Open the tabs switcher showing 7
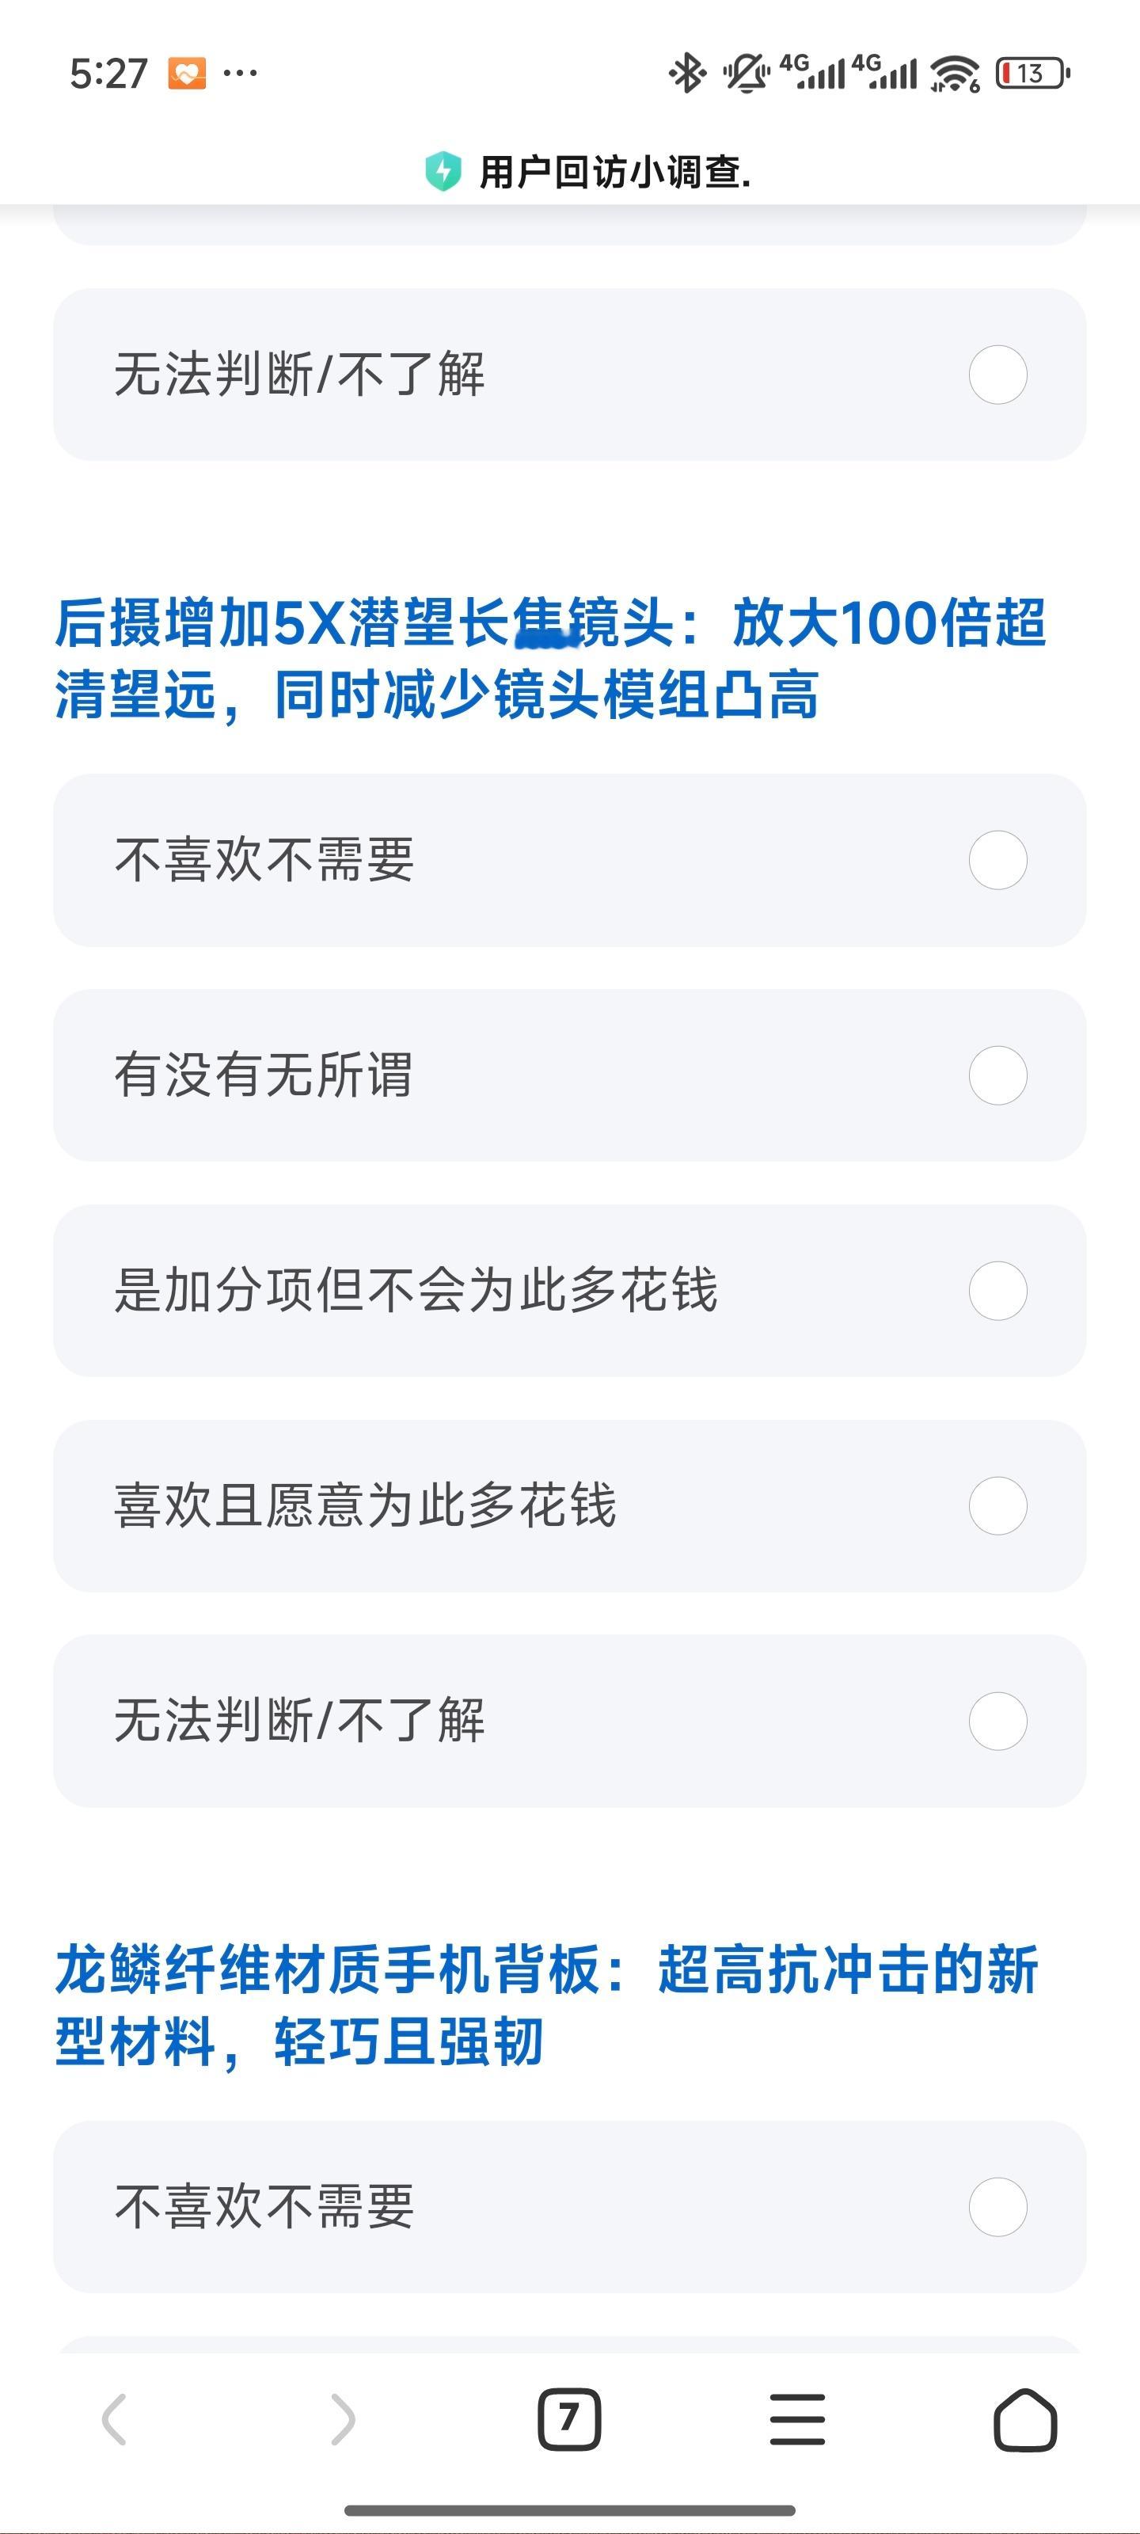The height and width of the screenshot is (2534, 1140). (569, 2420)
